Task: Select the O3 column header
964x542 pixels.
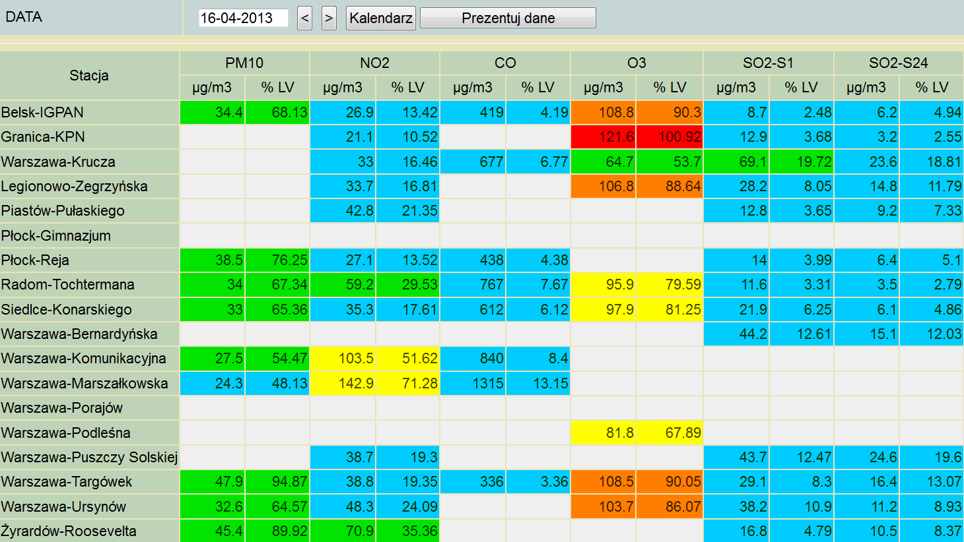Action: (x=637, y=63)
